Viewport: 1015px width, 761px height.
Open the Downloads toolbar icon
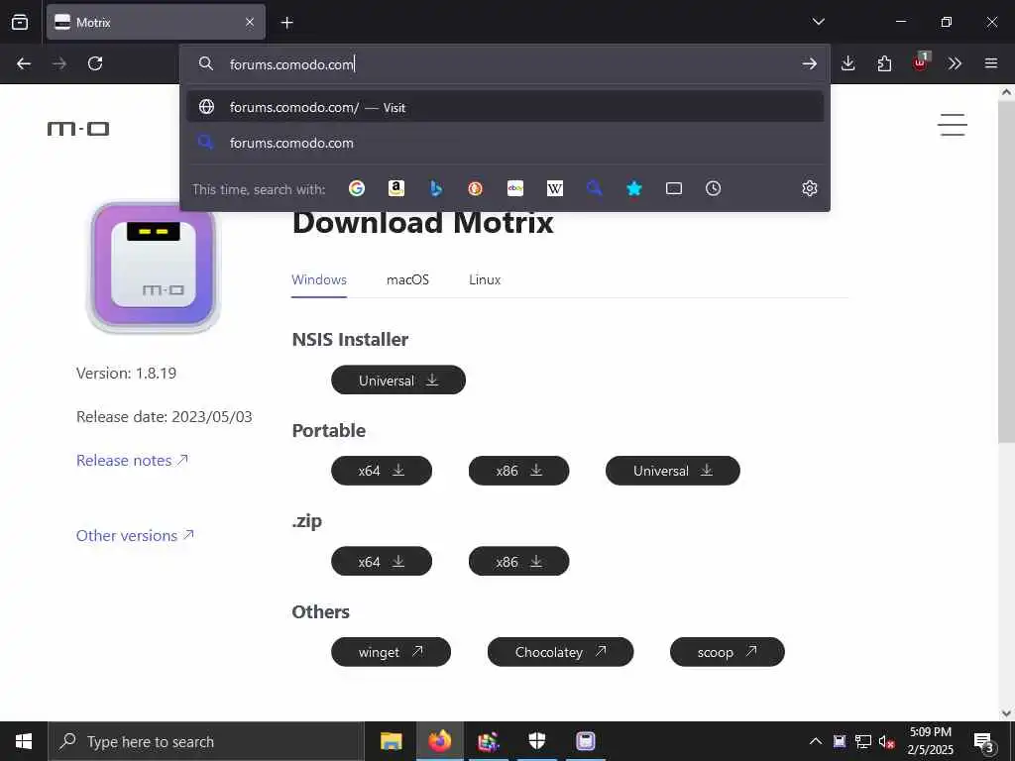[848, 63]
